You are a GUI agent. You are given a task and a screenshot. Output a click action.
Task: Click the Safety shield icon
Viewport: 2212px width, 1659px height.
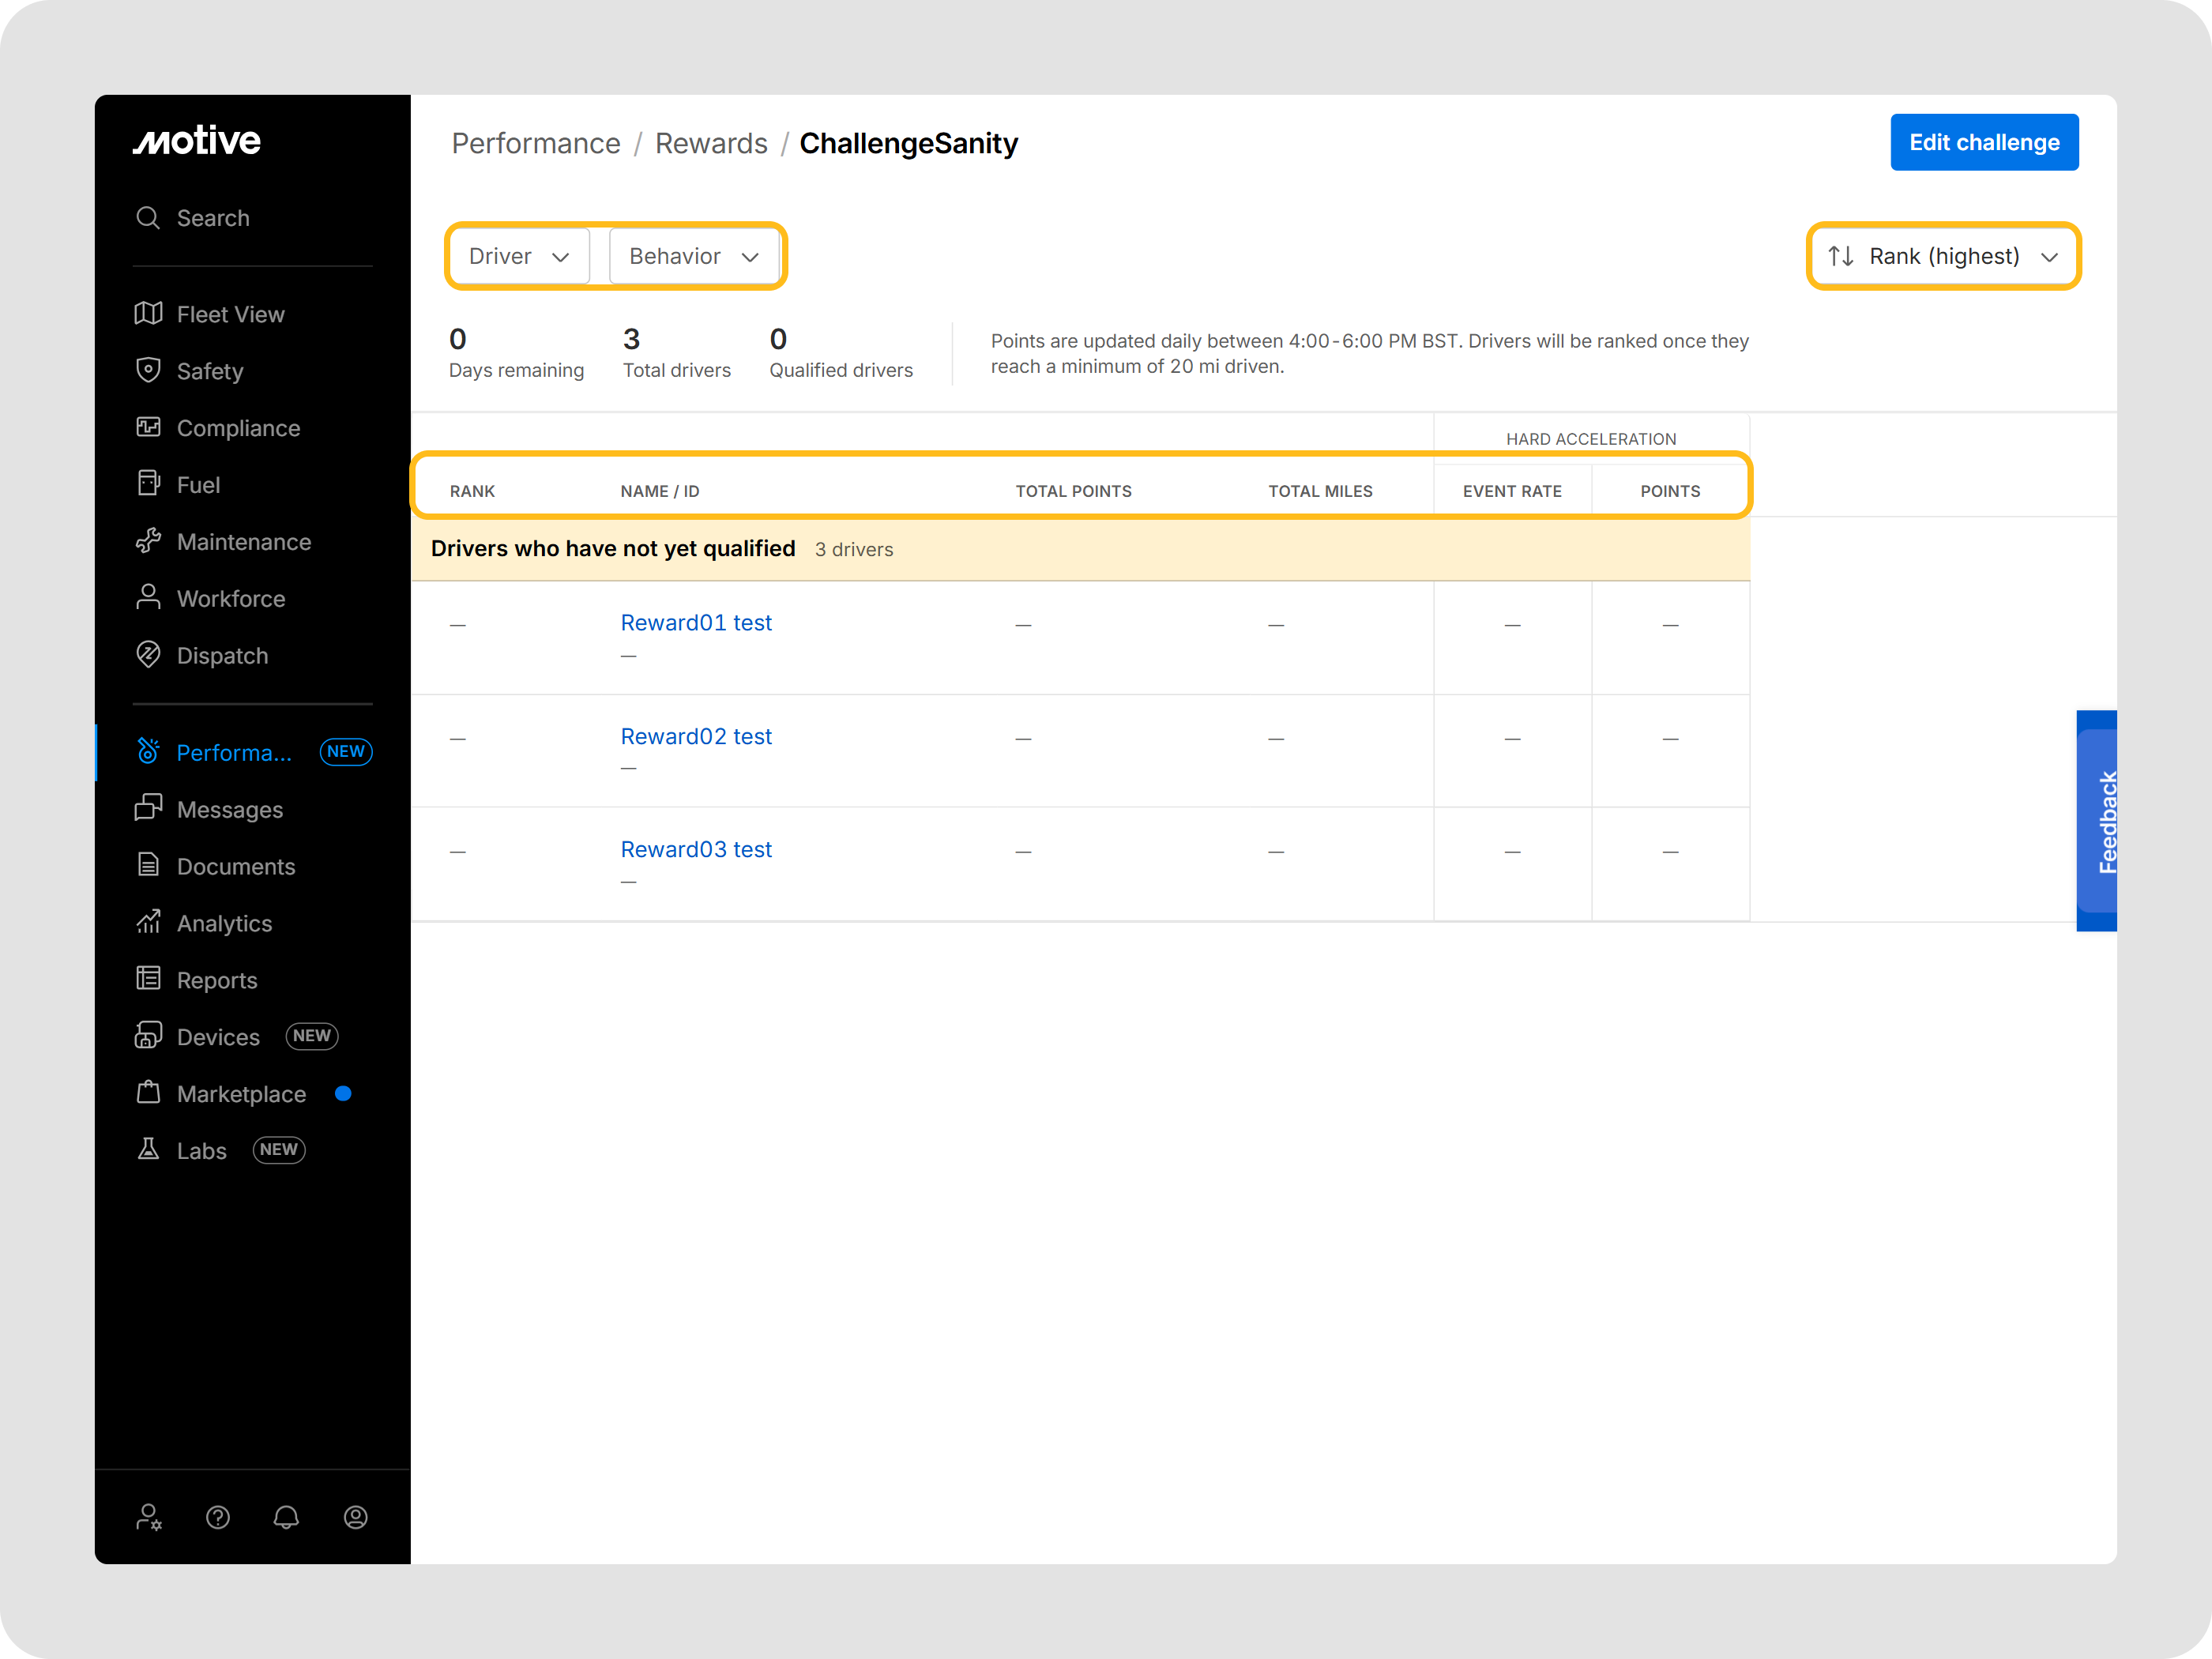coord(148,370)
